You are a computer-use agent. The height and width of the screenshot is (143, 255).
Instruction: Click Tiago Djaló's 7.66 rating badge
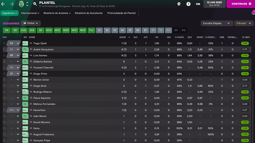tap(245, 43)
